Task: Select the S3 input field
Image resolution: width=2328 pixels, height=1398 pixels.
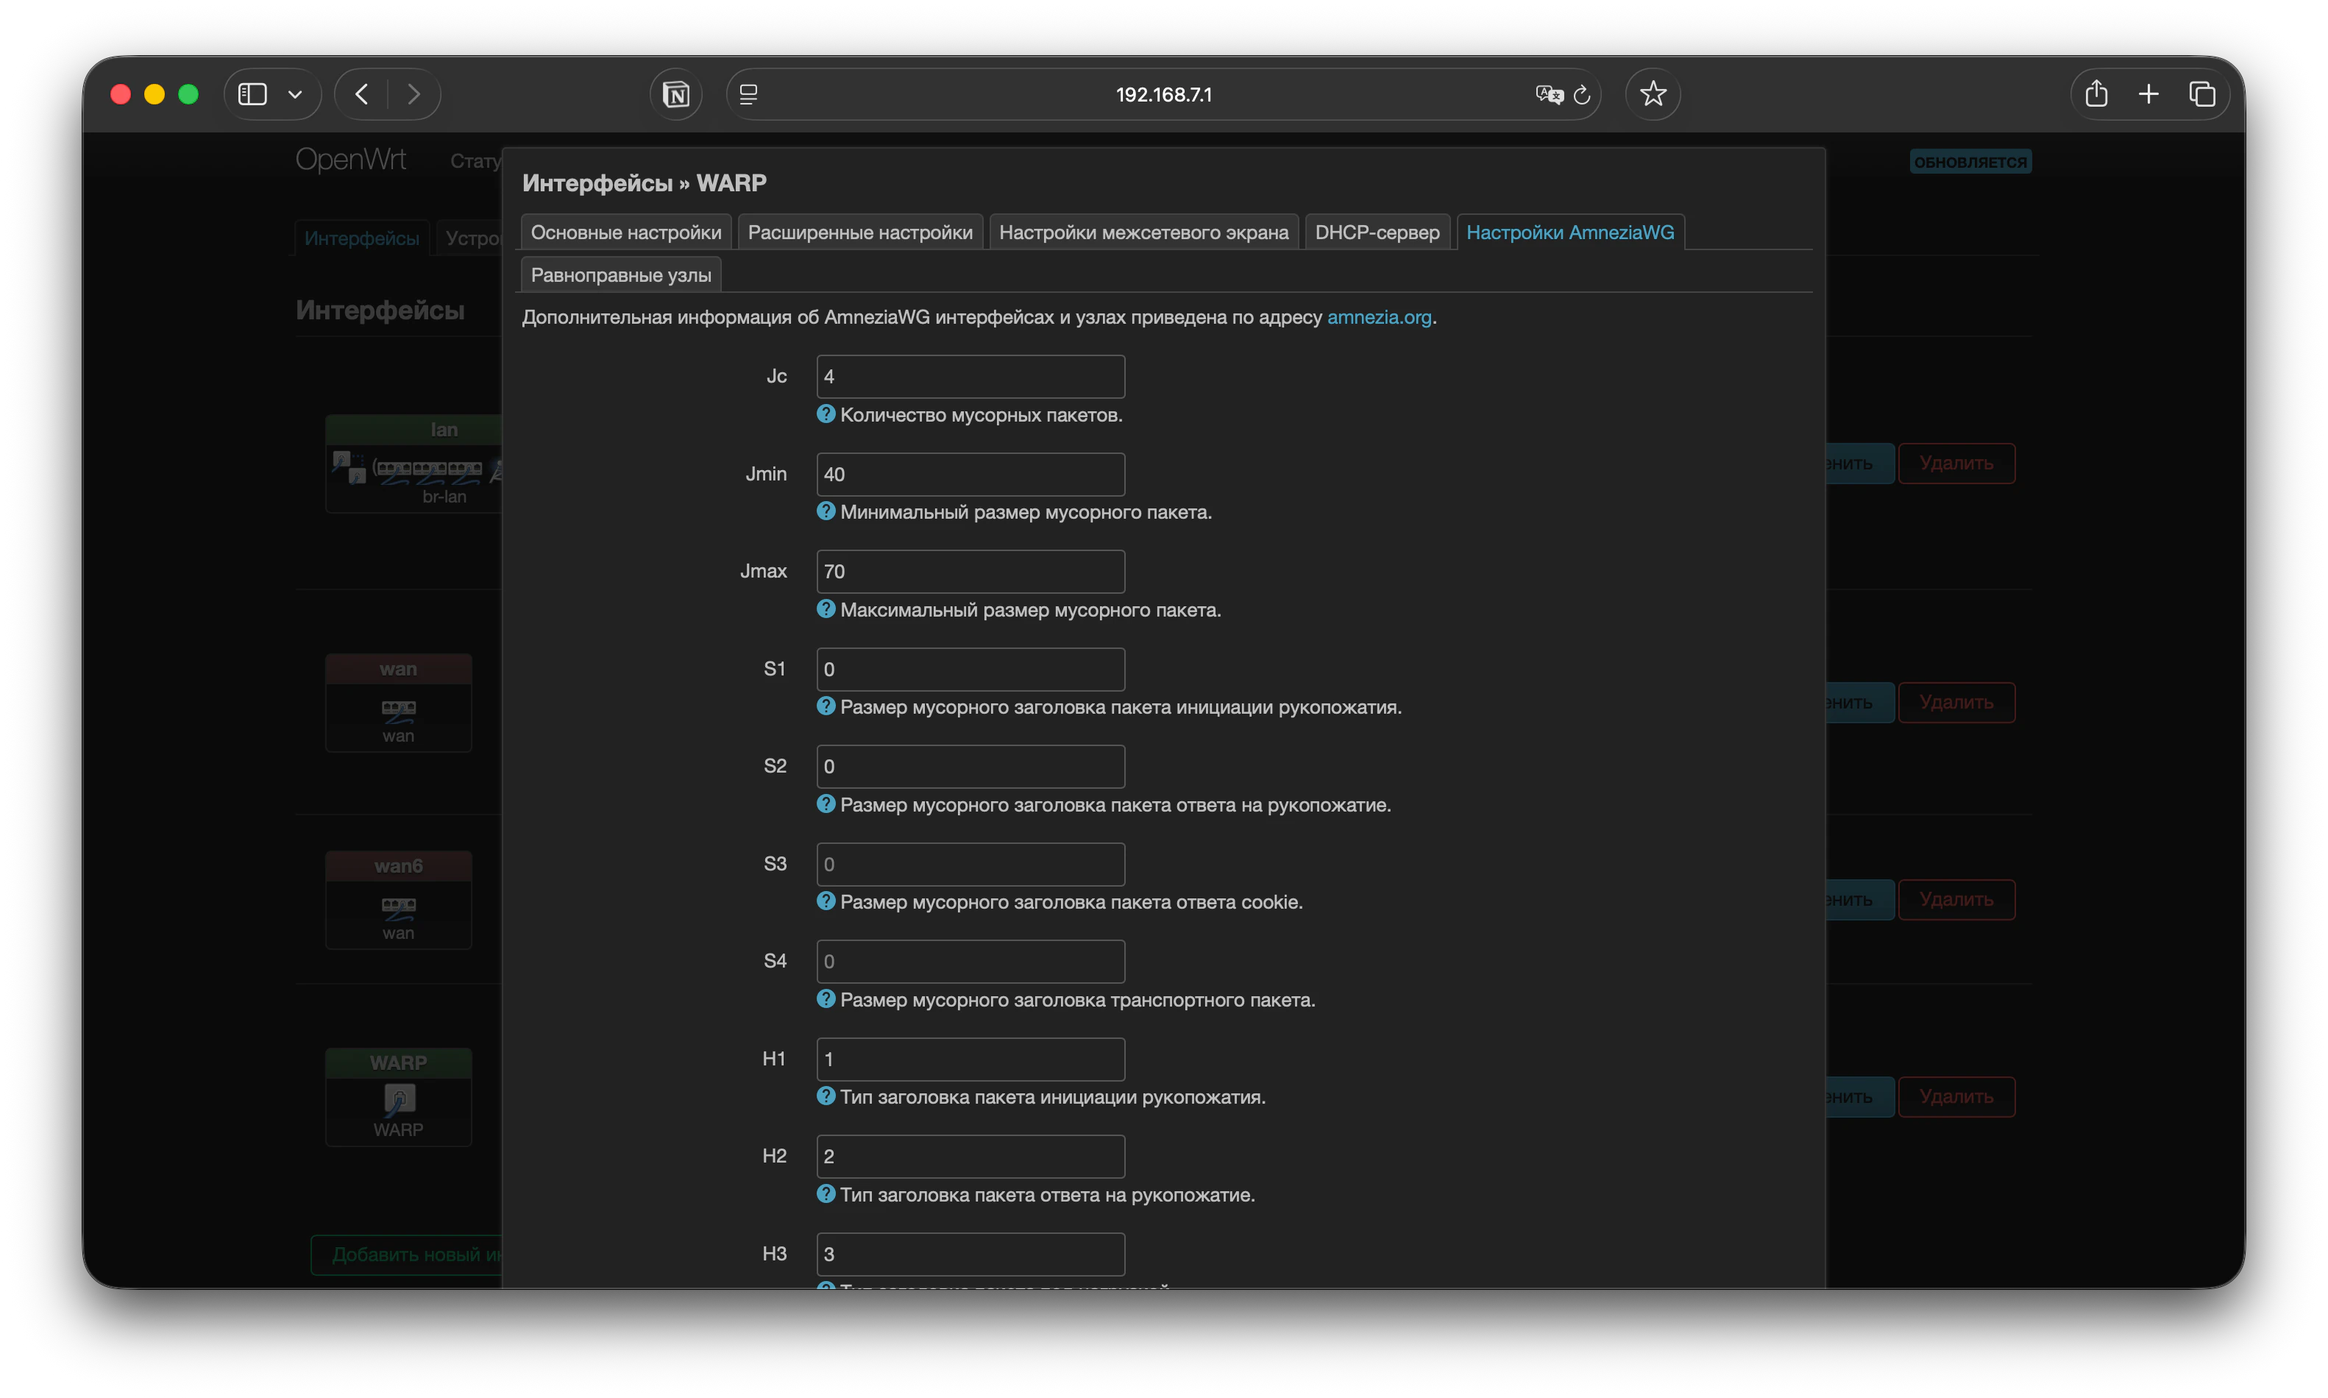Action: pyautogui.click(x=970, y=864)
